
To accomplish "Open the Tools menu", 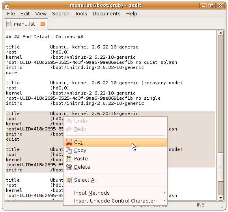I will click(x=81, y=14).
